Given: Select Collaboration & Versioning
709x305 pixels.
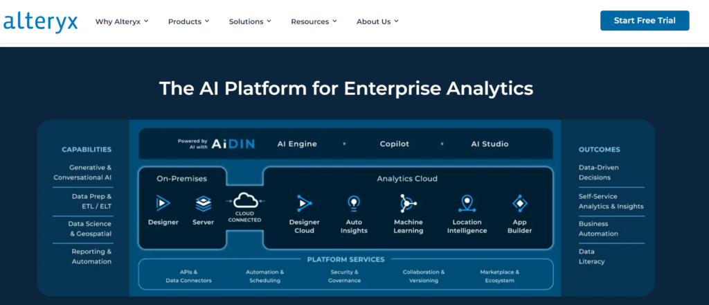Looking at the screenshot, I should pyautogui.click(x=424, y=276).
